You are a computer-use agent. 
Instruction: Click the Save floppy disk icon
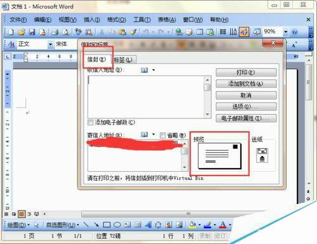click(x=32, y=32)
